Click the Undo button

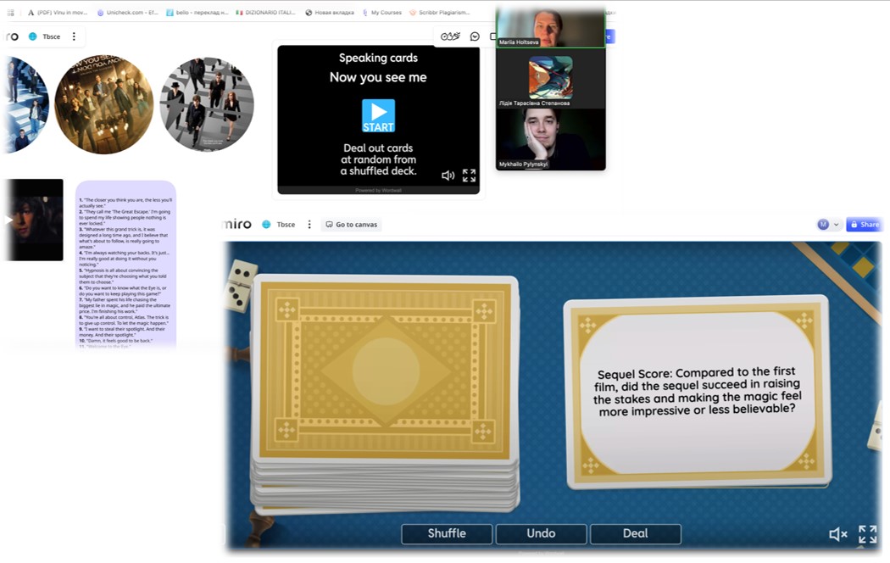tap(541, 533)
